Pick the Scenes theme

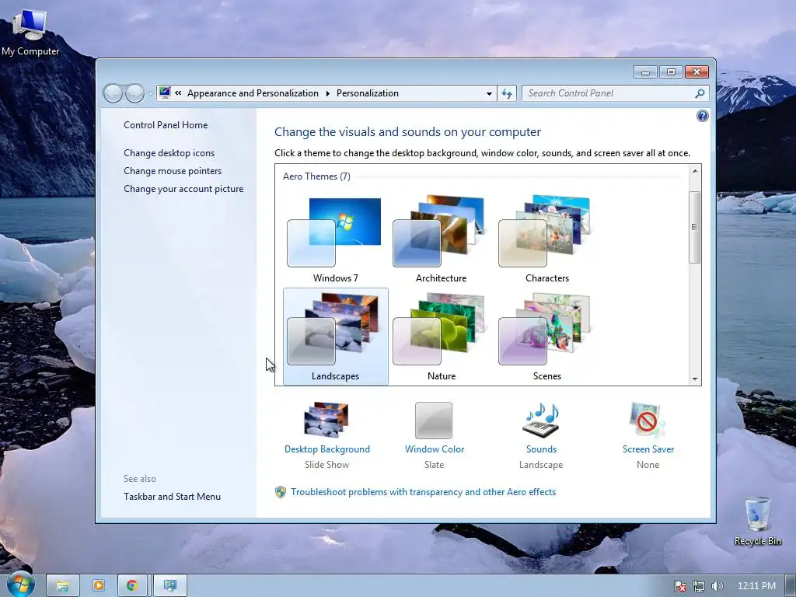click(x=546, y=336)
